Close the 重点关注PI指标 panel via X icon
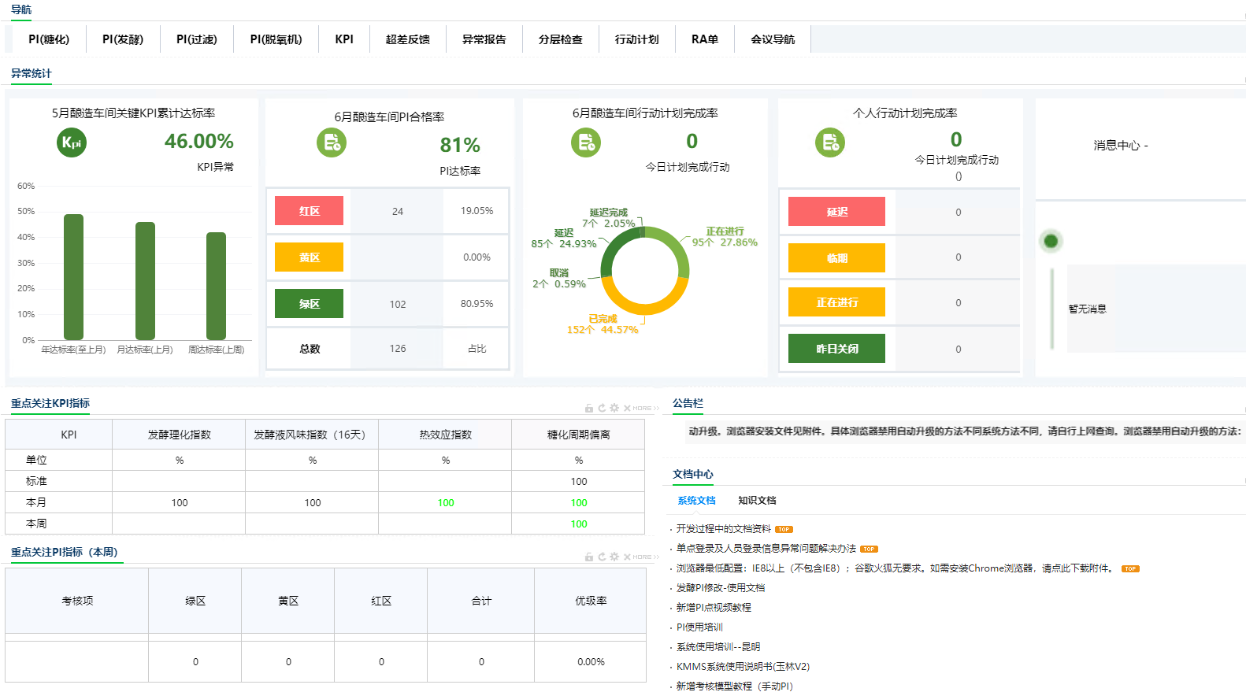This screenshot has width=1246, height=692. click(627, 557)
